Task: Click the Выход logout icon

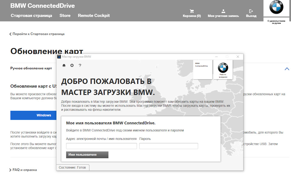Action: click(x=251, y=12)
